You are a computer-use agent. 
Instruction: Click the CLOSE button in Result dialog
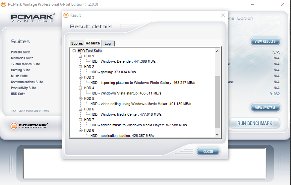tap(208, 152)
